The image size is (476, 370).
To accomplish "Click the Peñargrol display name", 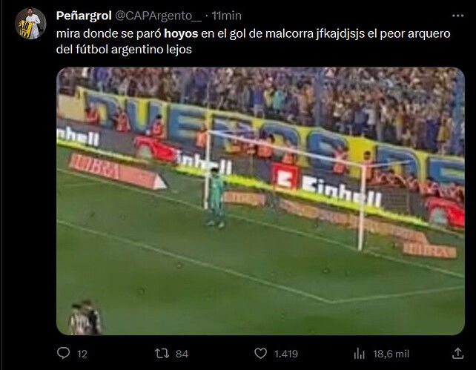I will click(x=84, y=16).
